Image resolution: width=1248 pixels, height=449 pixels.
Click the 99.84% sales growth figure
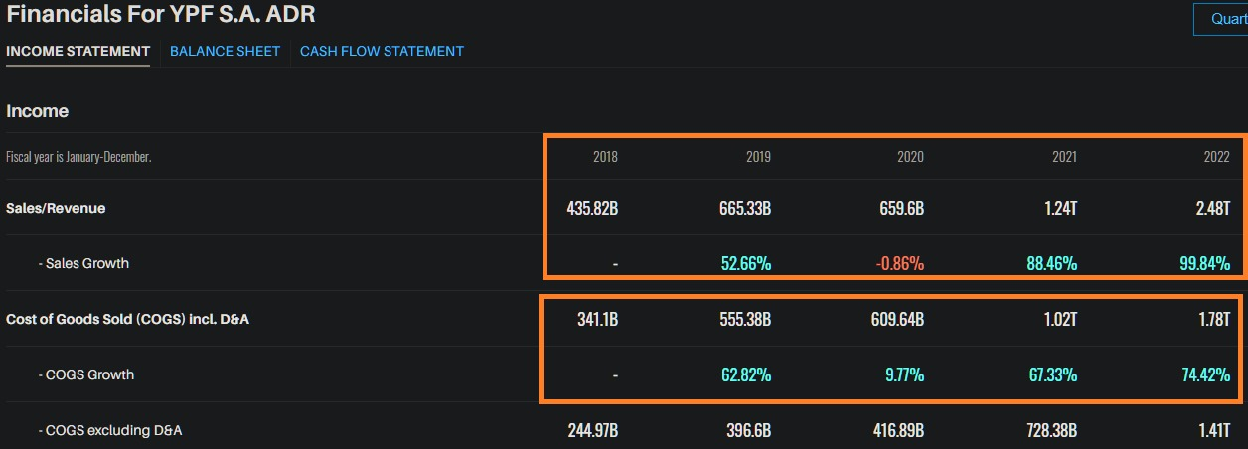[1203, 264]
